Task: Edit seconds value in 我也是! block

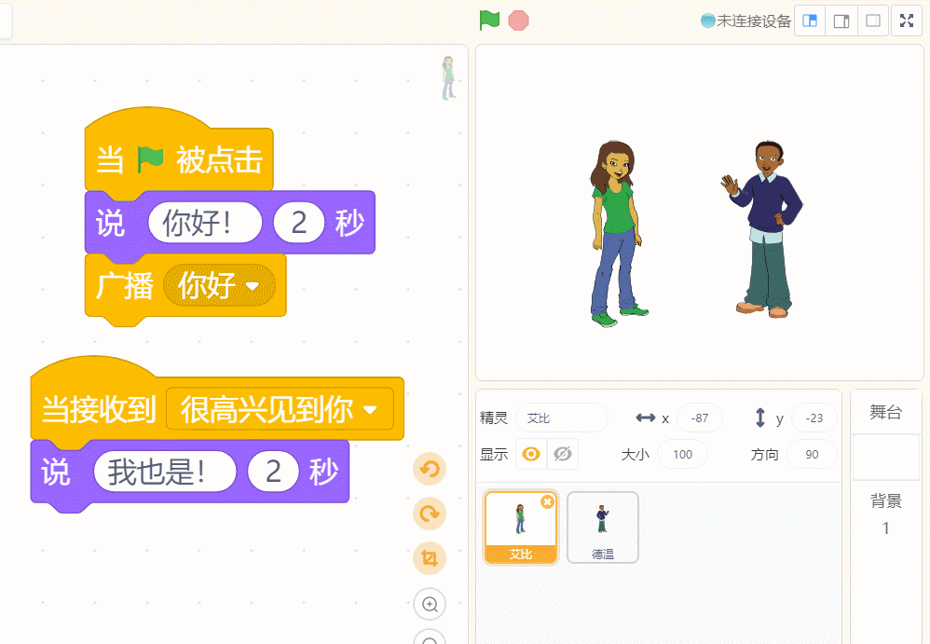Action: coord(273,472)
